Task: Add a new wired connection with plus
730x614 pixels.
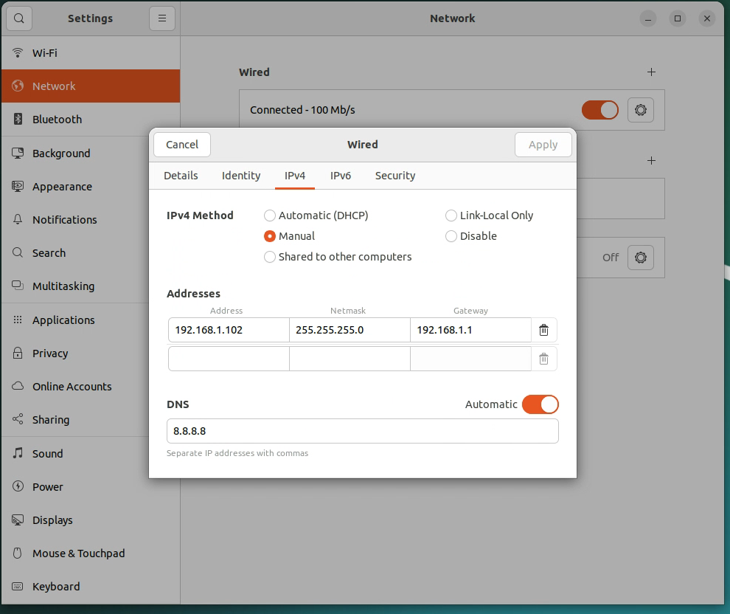Action: click(x=651, y=72)
